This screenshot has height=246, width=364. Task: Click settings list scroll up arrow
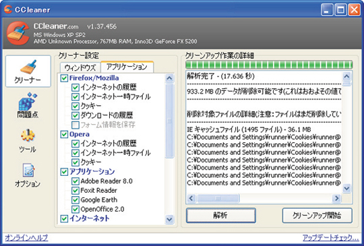[169, 78]
